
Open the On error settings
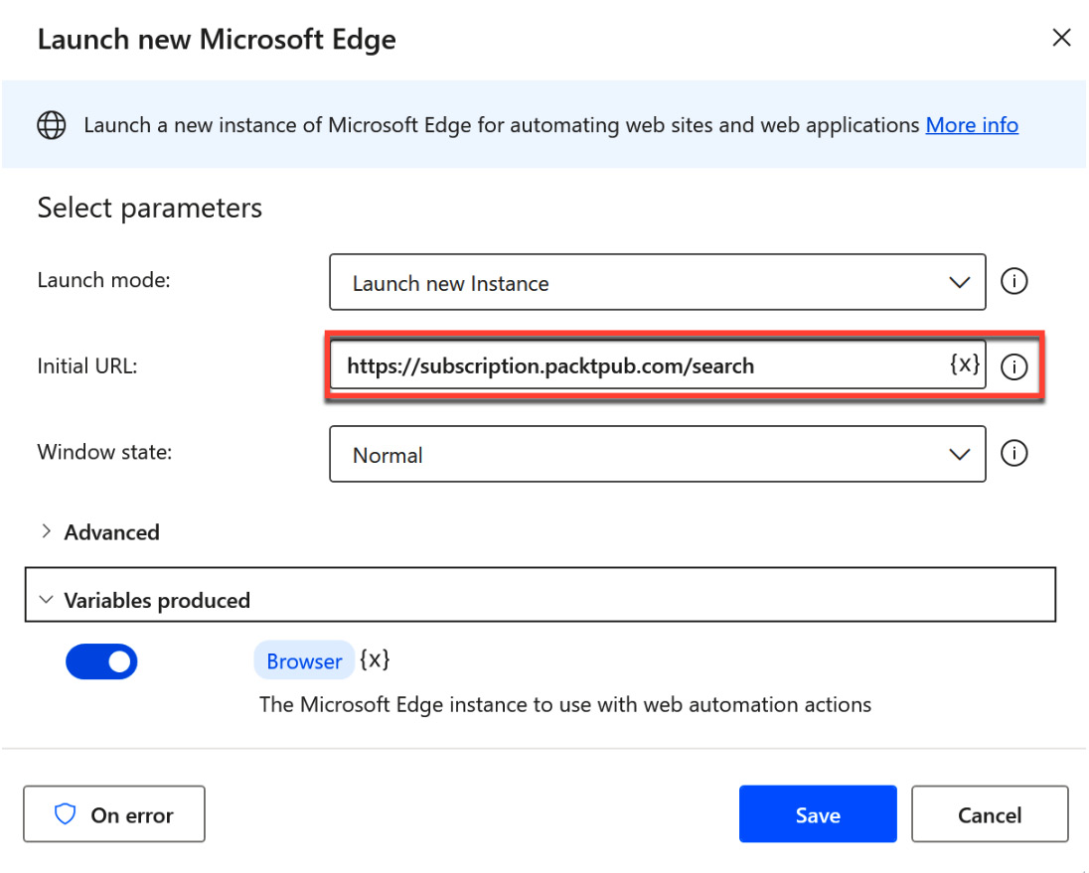[114, 814]
